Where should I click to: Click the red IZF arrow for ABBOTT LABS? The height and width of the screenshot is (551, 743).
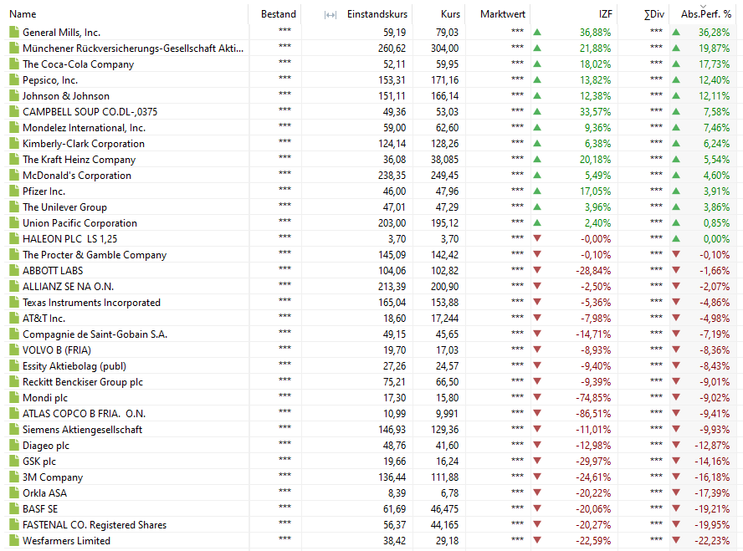[537, 271]
